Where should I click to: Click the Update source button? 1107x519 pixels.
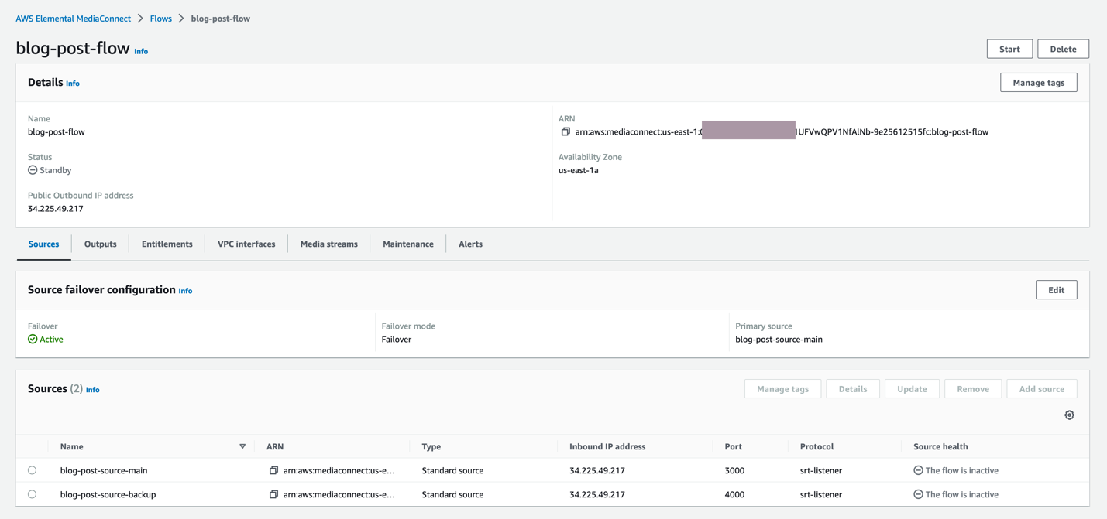(912, 389)
